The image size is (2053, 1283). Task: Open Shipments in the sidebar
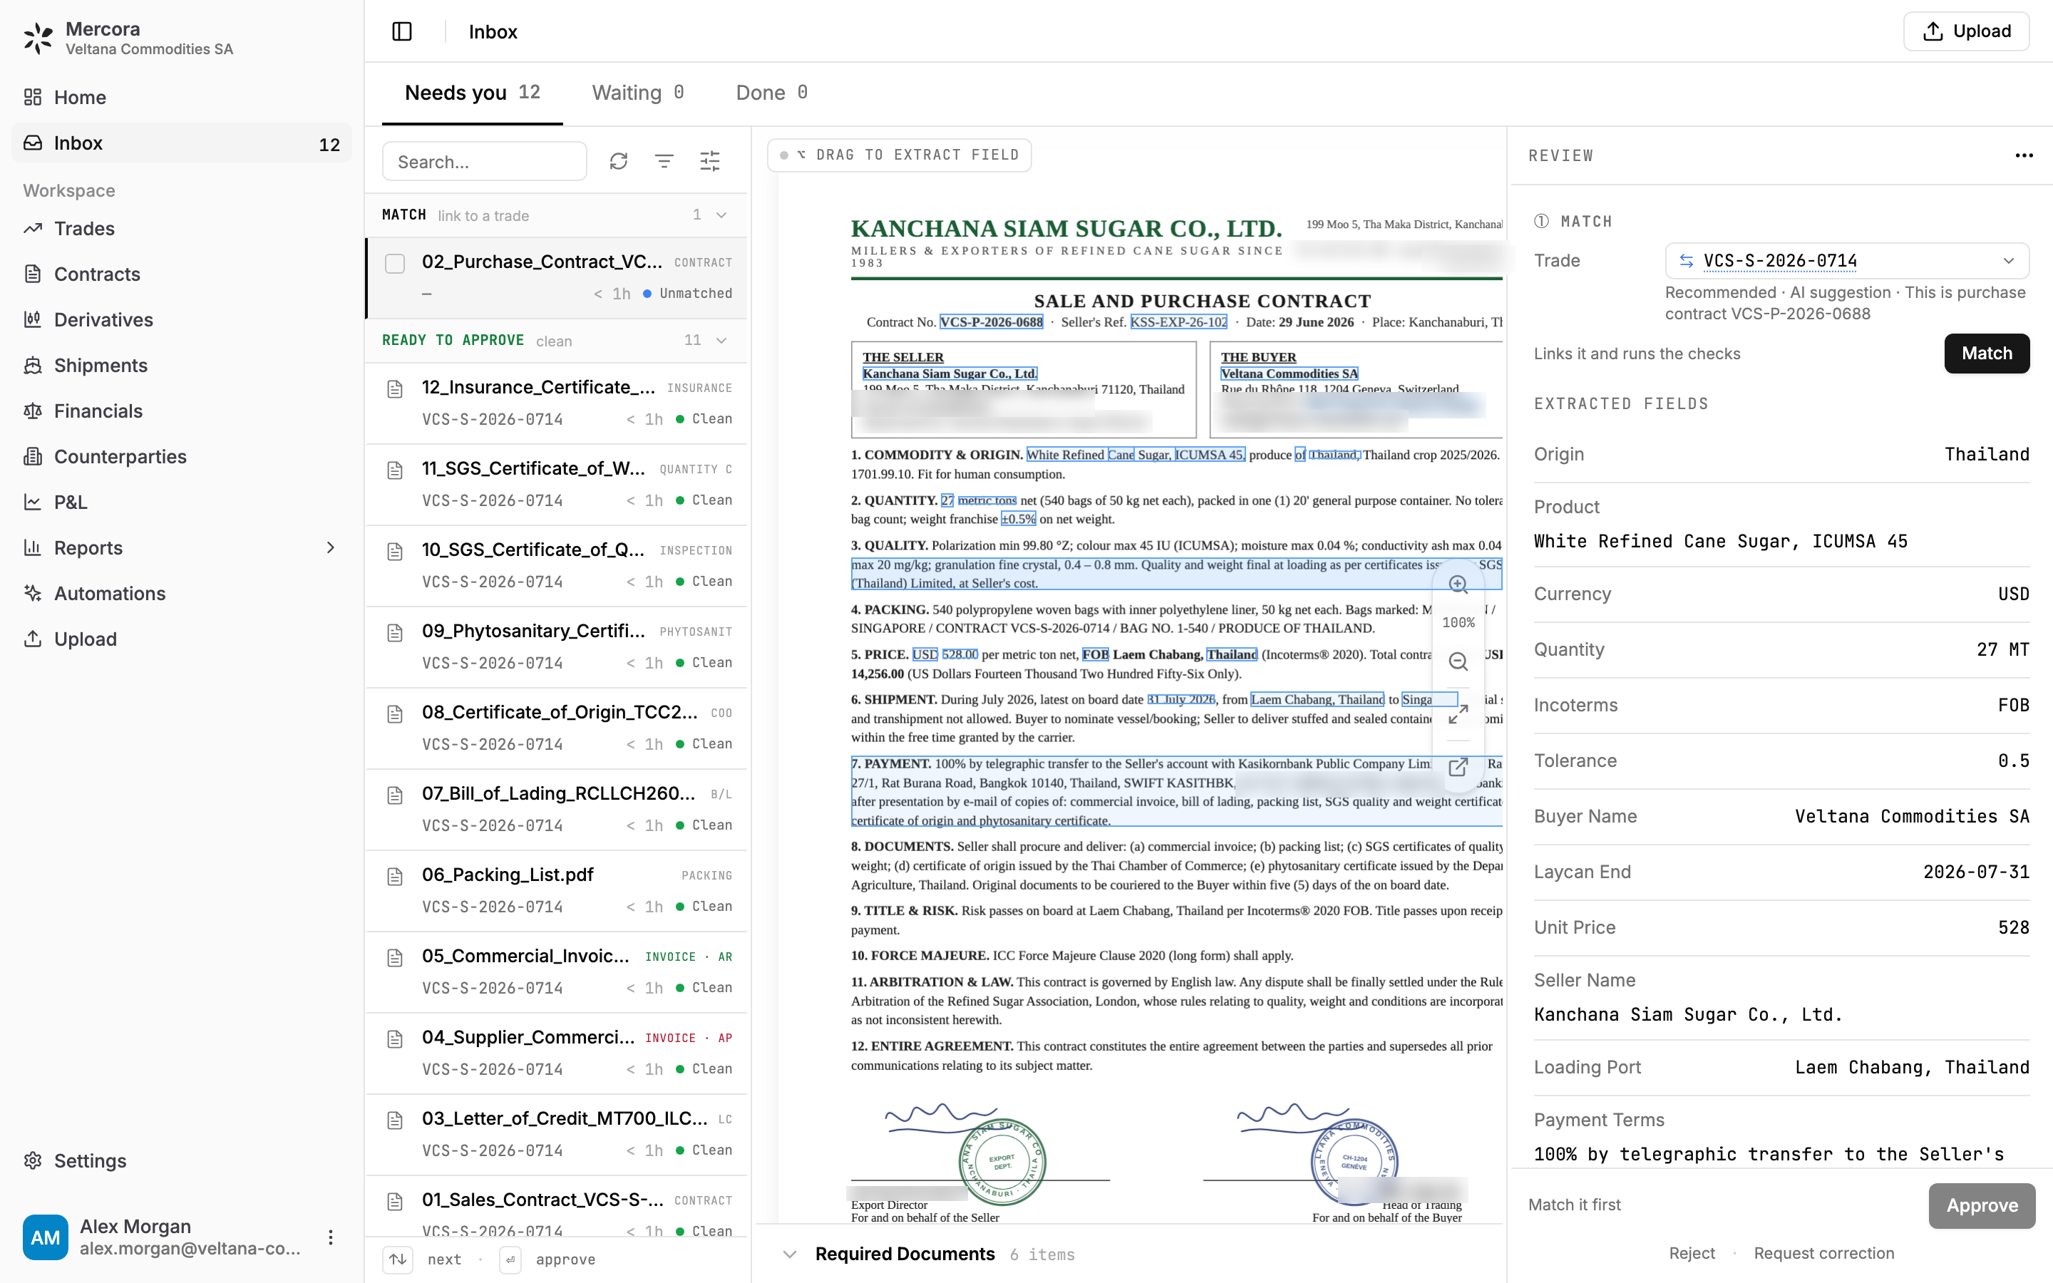(182, 365)
